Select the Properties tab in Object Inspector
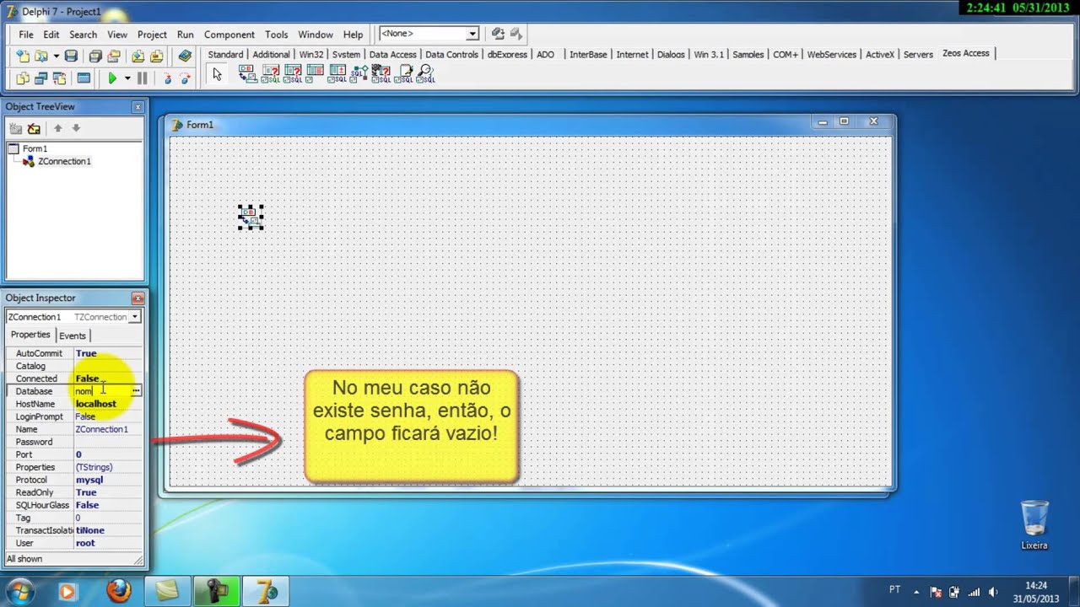1080x607 pixels. tap(30, 335)
